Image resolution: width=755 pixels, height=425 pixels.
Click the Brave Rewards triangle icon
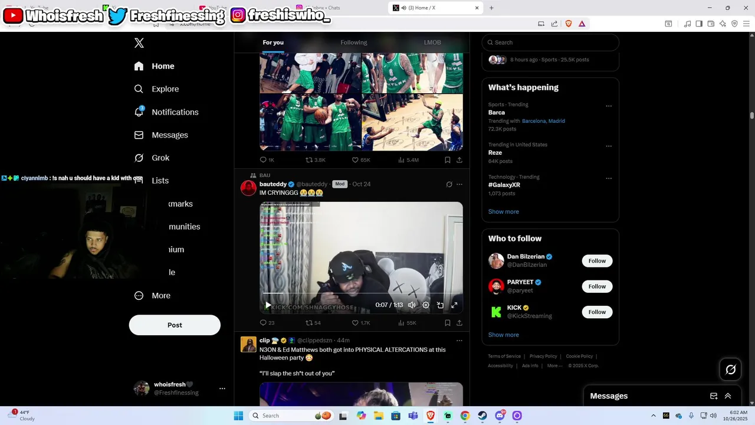pyautogui.click(x=582, y=24)
